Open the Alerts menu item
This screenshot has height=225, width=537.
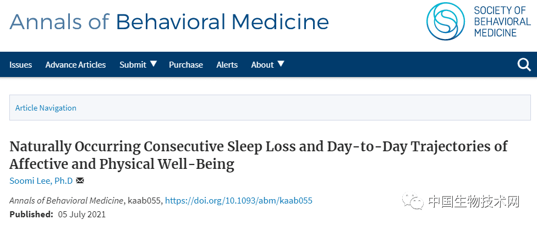pyautogui.click(x=227, y=65)
